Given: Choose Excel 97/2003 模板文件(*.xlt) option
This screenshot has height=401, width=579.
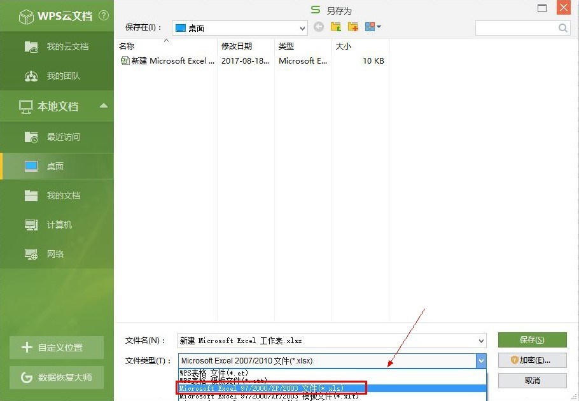Looking at the screenshot, I should tap(332, 396).
